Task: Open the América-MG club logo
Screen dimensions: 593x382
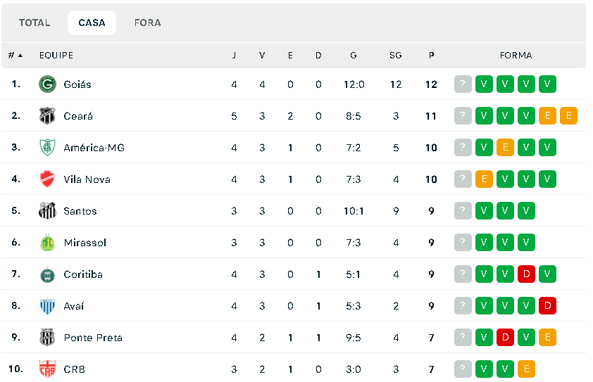Action: [x=47, y=147]
